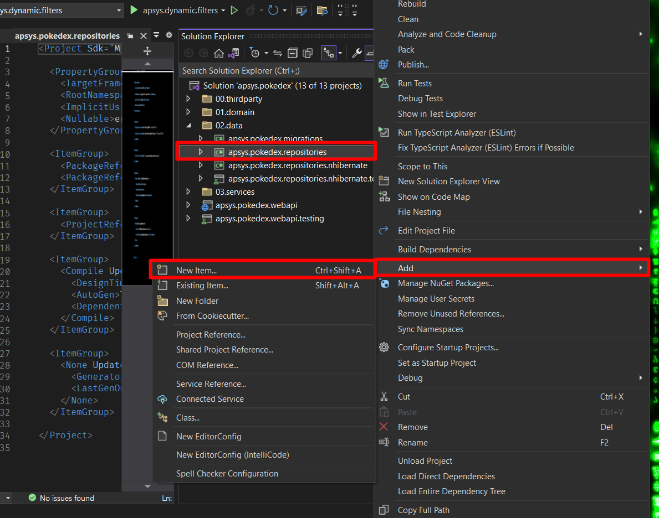This screenshot has width=659, height=518.
Task: Click Edit Project File in context menu
Action: pos(426,231)
